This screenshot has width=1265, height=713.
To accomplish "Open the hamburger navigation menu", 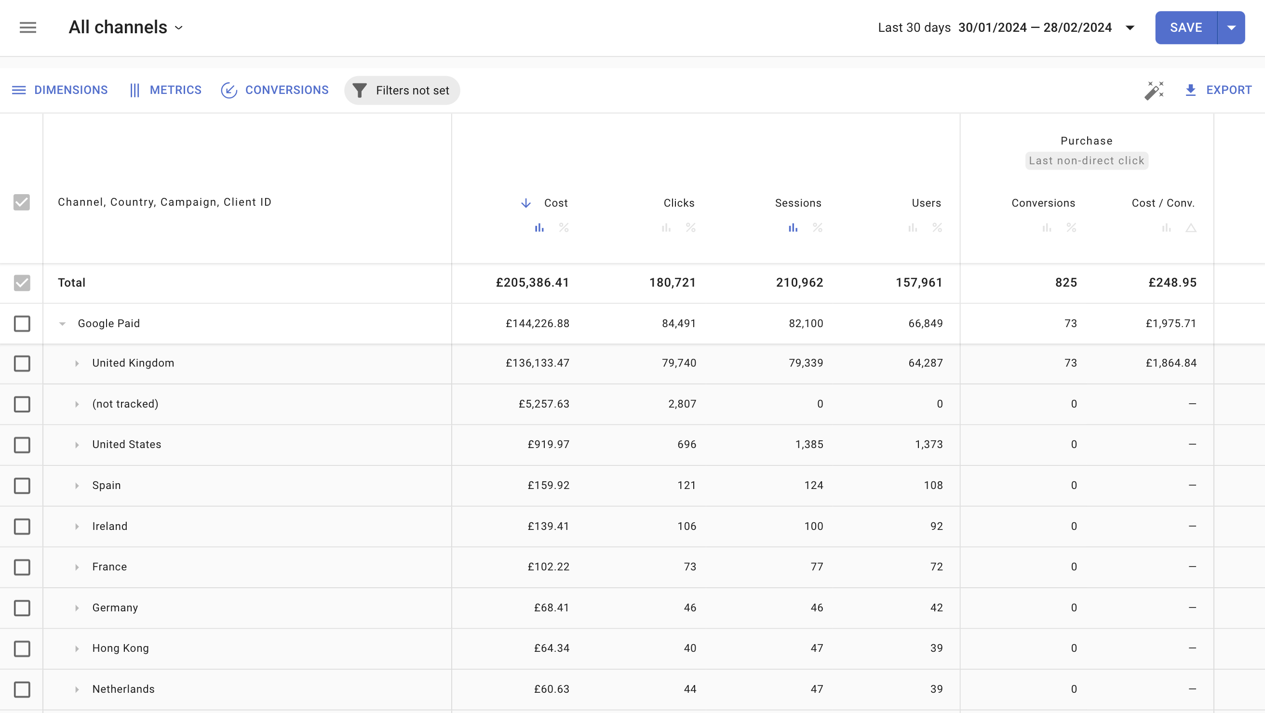I will (28, 27).
